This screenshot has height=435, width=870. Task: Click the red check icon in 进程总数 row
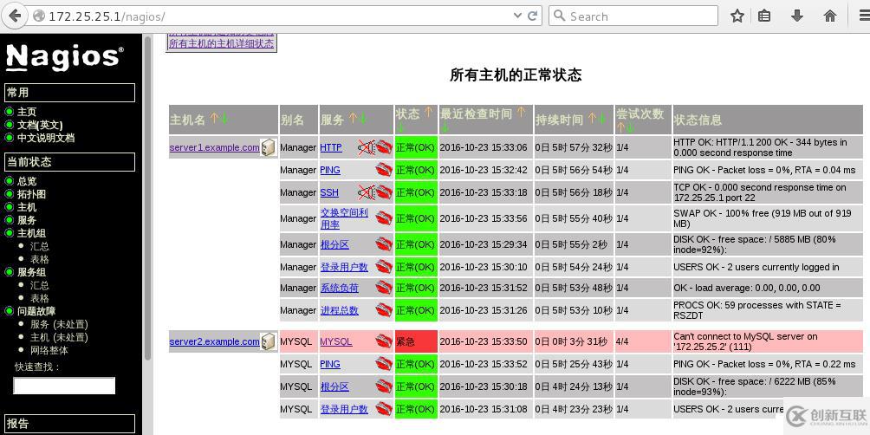click(x=384, y=310)
